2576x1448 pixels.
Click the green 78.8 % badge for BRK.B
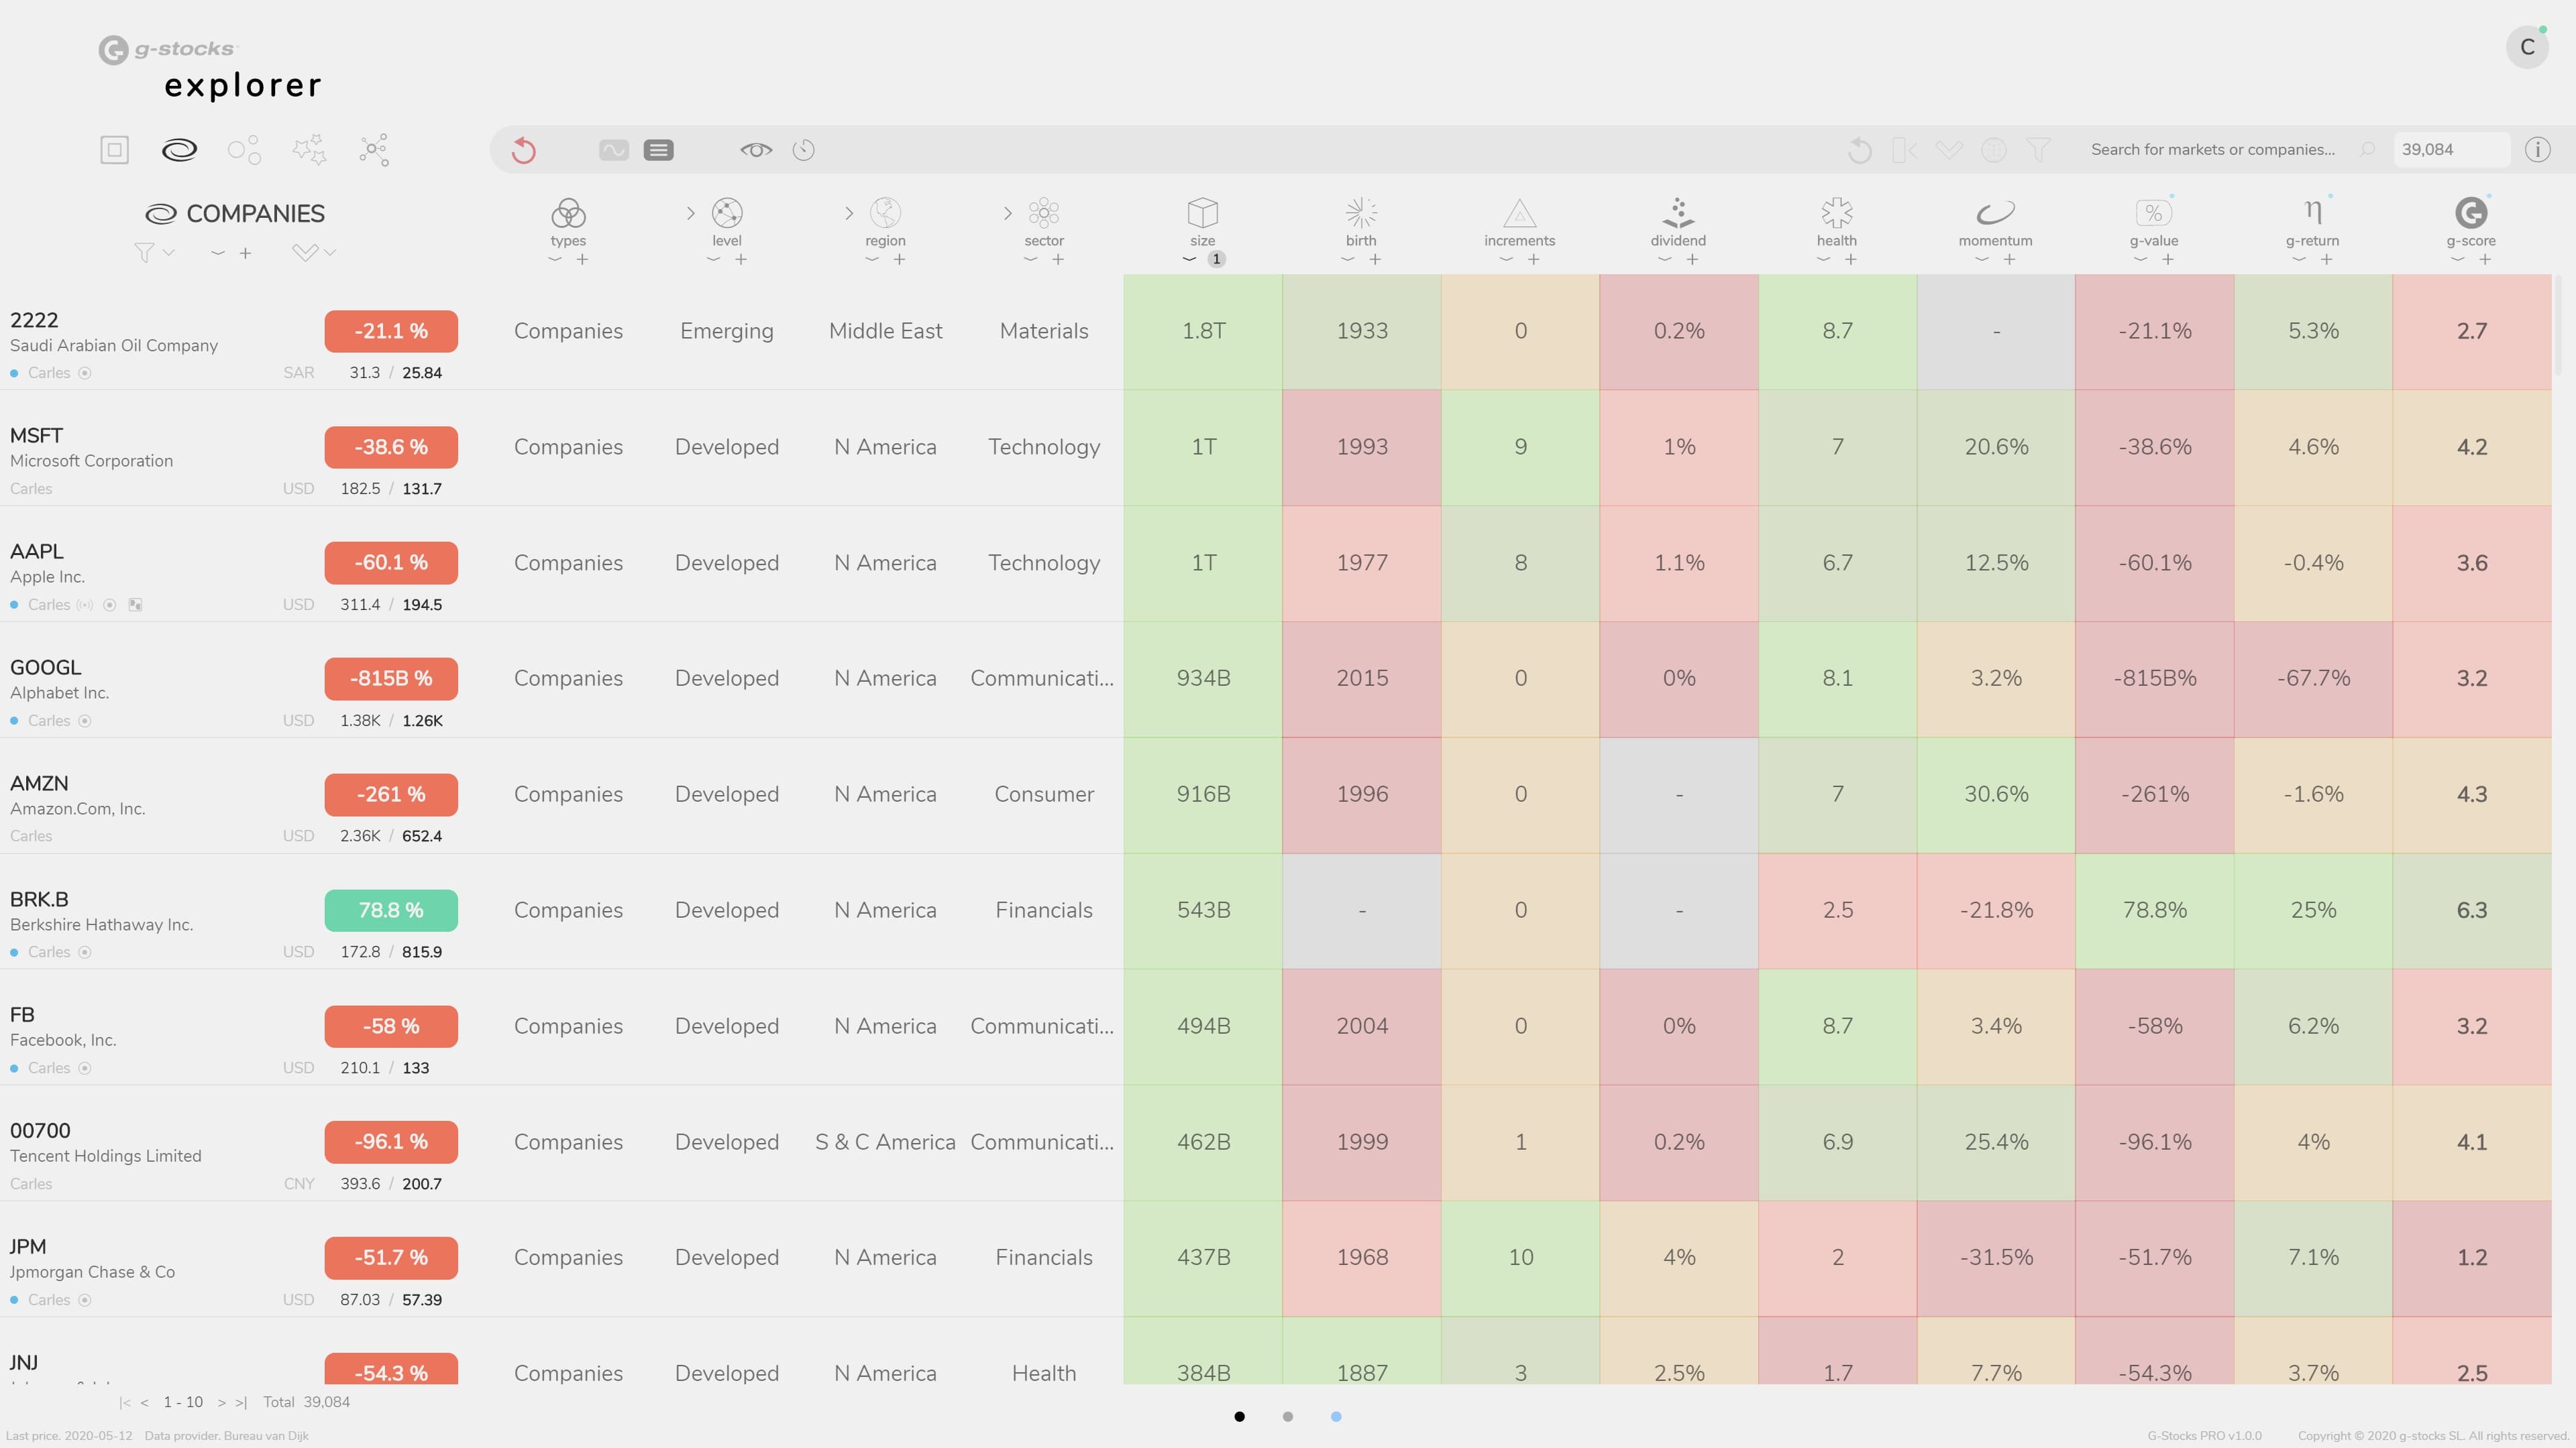pos(391,910)
